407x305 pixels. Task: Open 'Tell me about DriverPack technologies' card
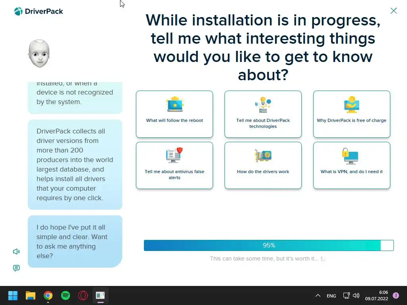click(263, 114)
